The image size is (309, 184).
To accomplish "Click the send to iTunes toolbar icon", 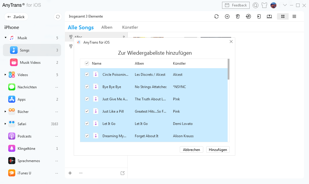I will pyautogui.click(x=248, y=17).
